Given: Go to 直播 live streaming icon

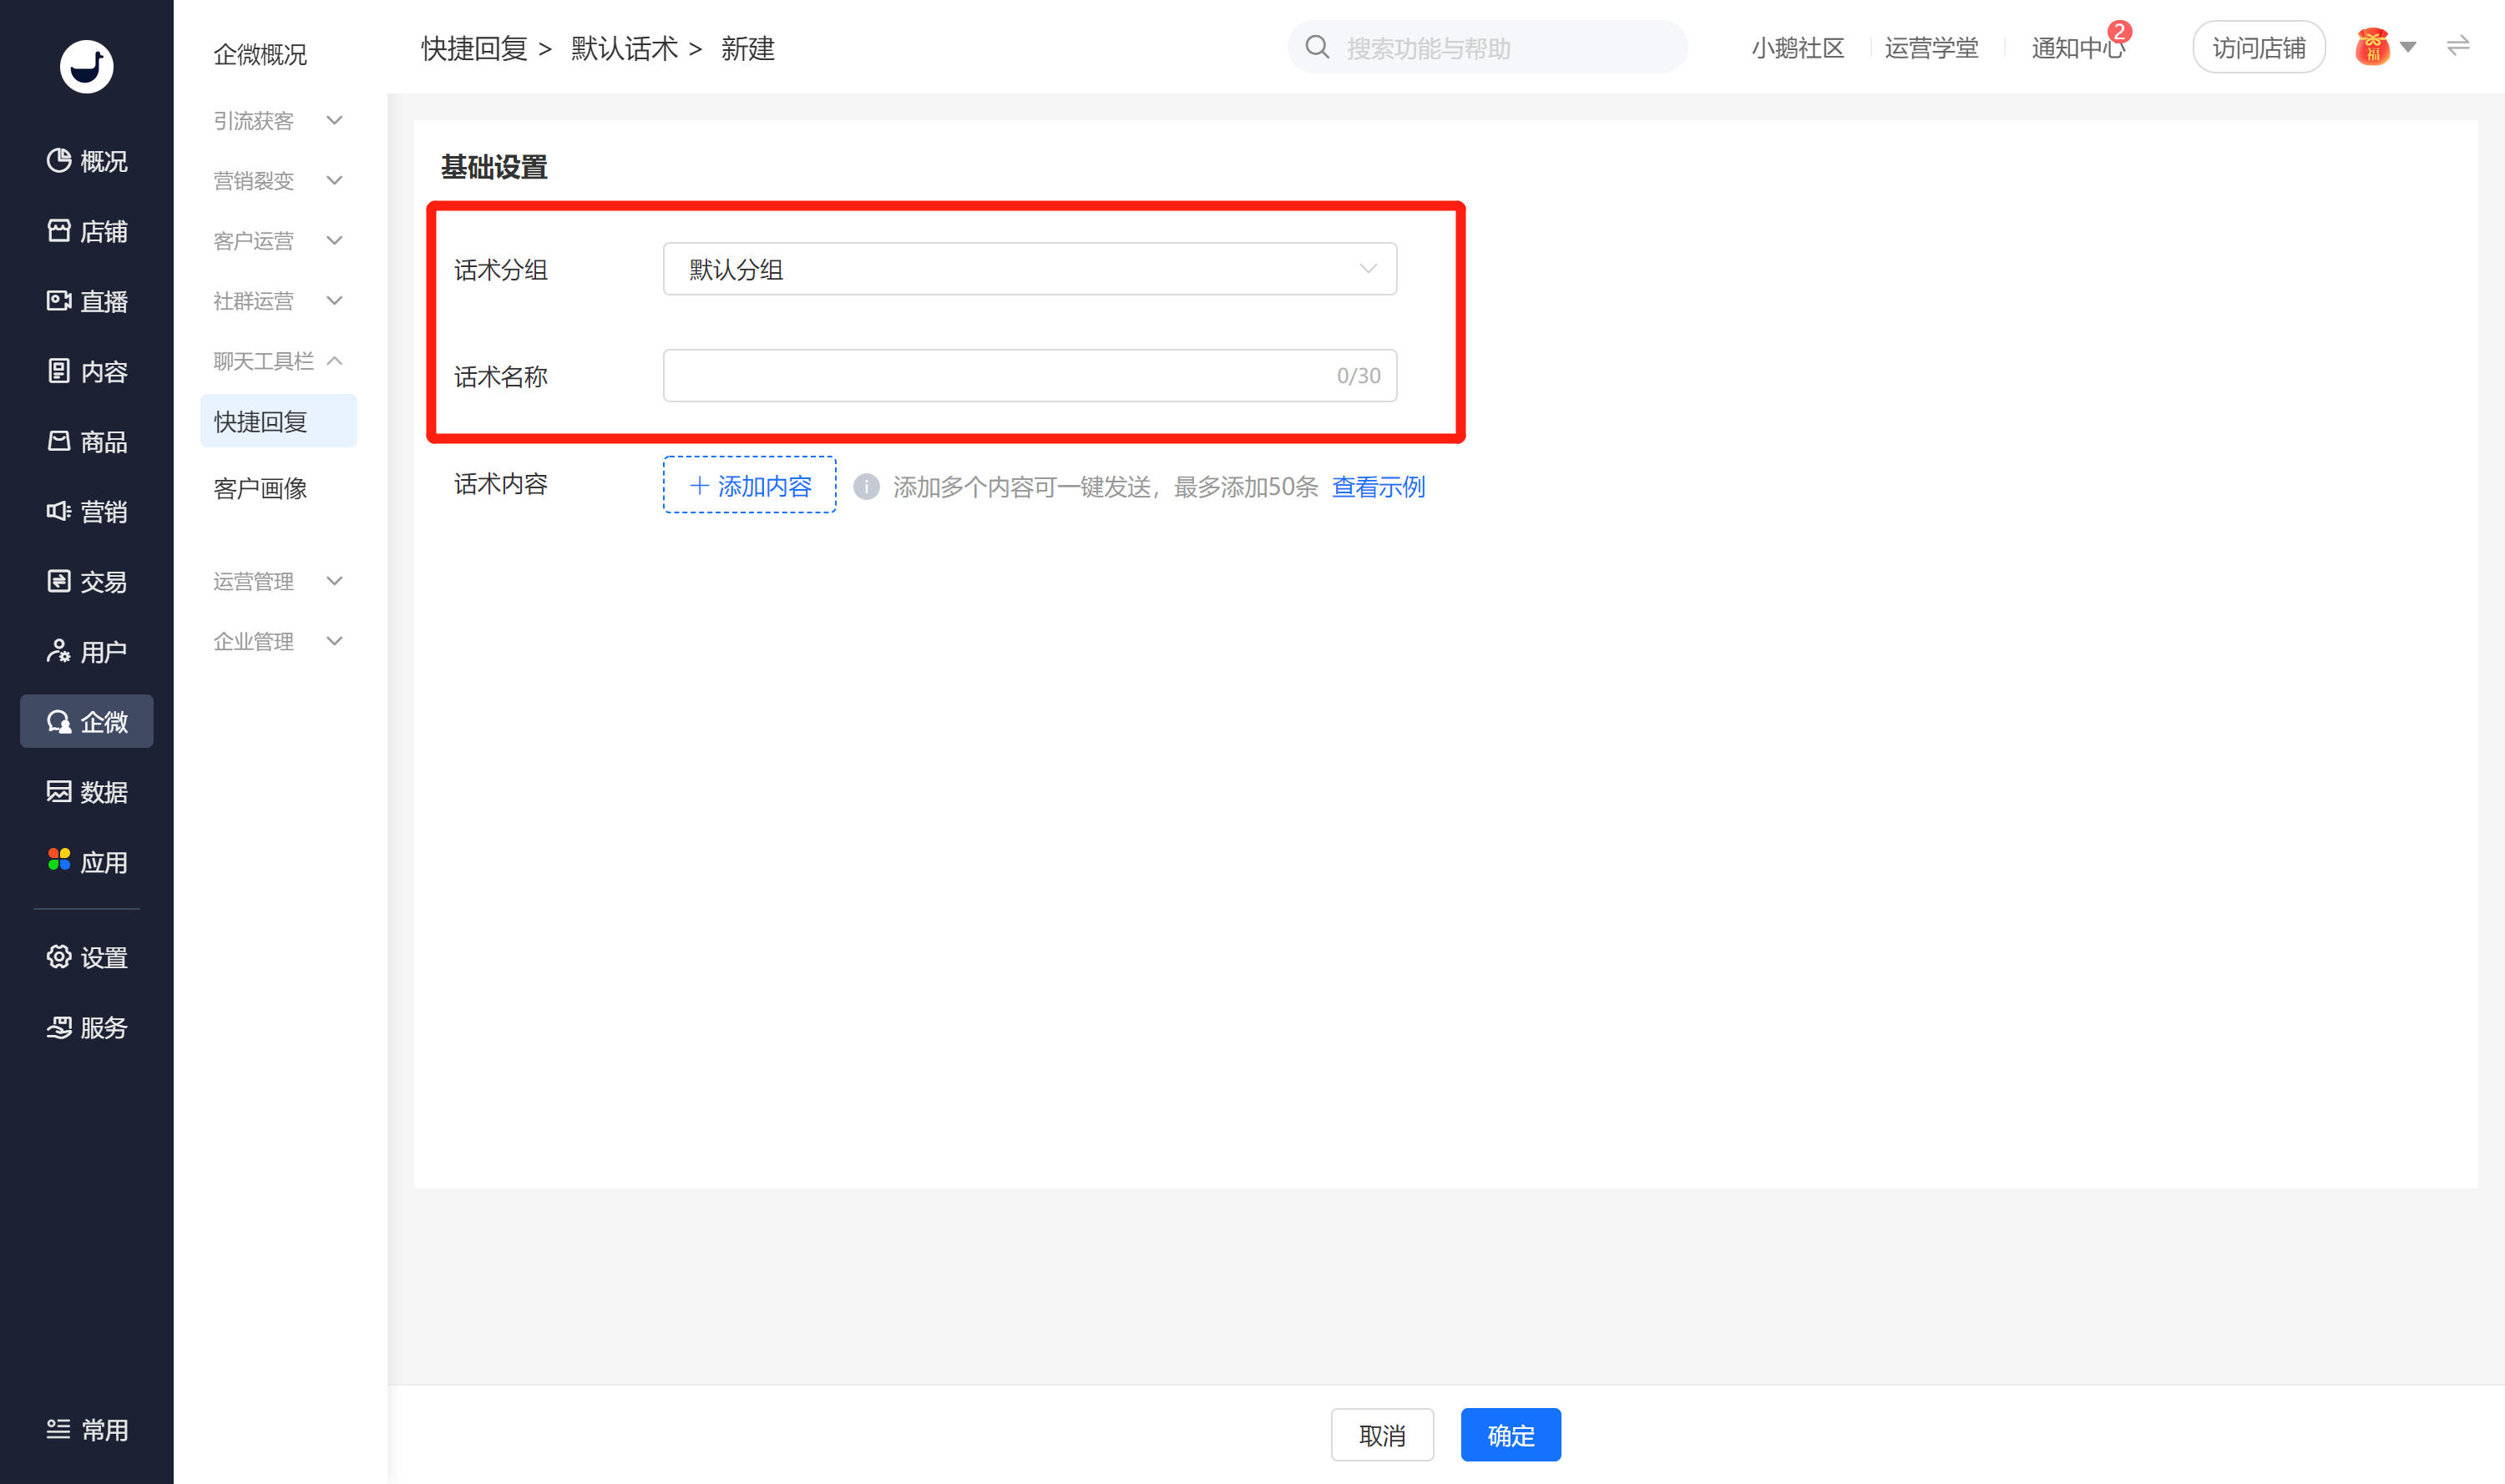Looking at the screenshot, I should pyautogui.click(x=59, y=301).
